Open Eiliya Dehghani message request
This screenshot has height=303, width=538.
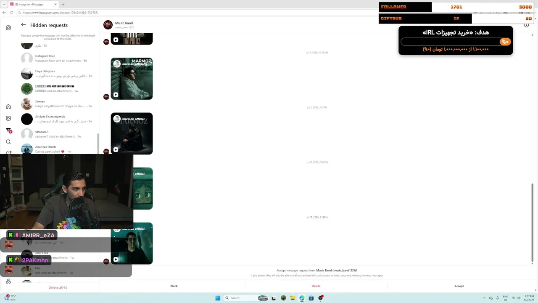coord(59,73)
